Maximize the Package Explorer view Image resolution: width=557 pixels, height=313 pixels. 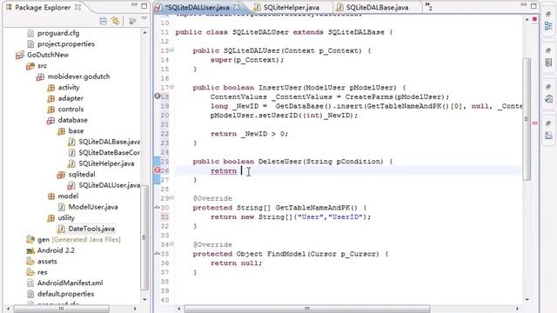tap(144, 6)
